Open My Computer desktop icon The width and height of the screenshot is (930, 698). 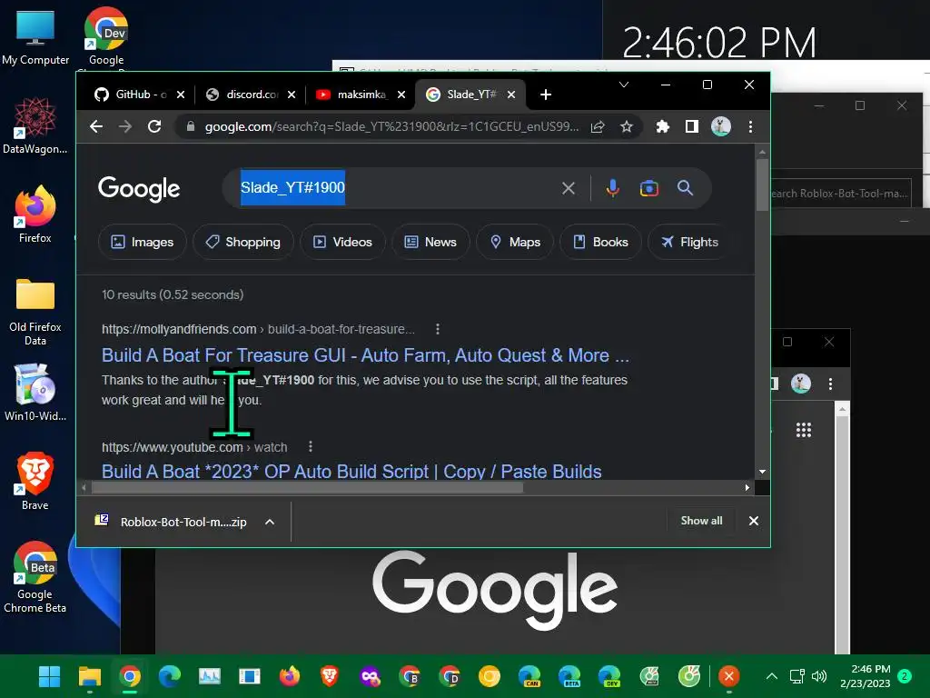pyautogui.click(x=35, y=37)
